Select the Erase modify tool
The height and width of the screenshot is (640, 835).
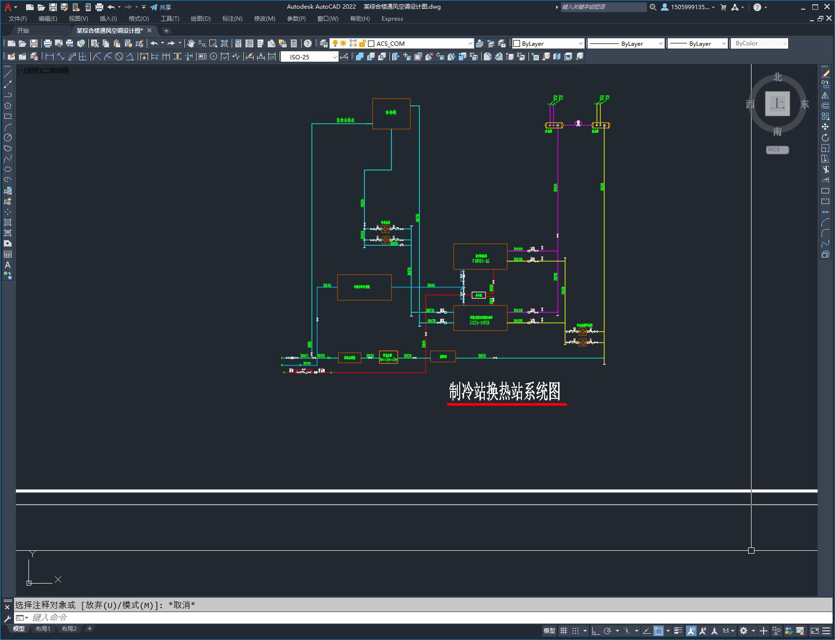coord(825,74)
